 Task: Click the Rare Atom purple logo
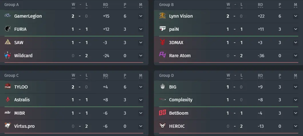[162, 55]
